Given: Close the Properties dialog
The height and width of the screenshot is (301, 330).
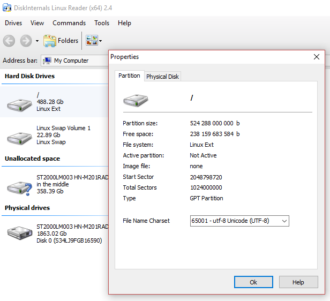Looking at the screenshot, I should click(316, 57).
